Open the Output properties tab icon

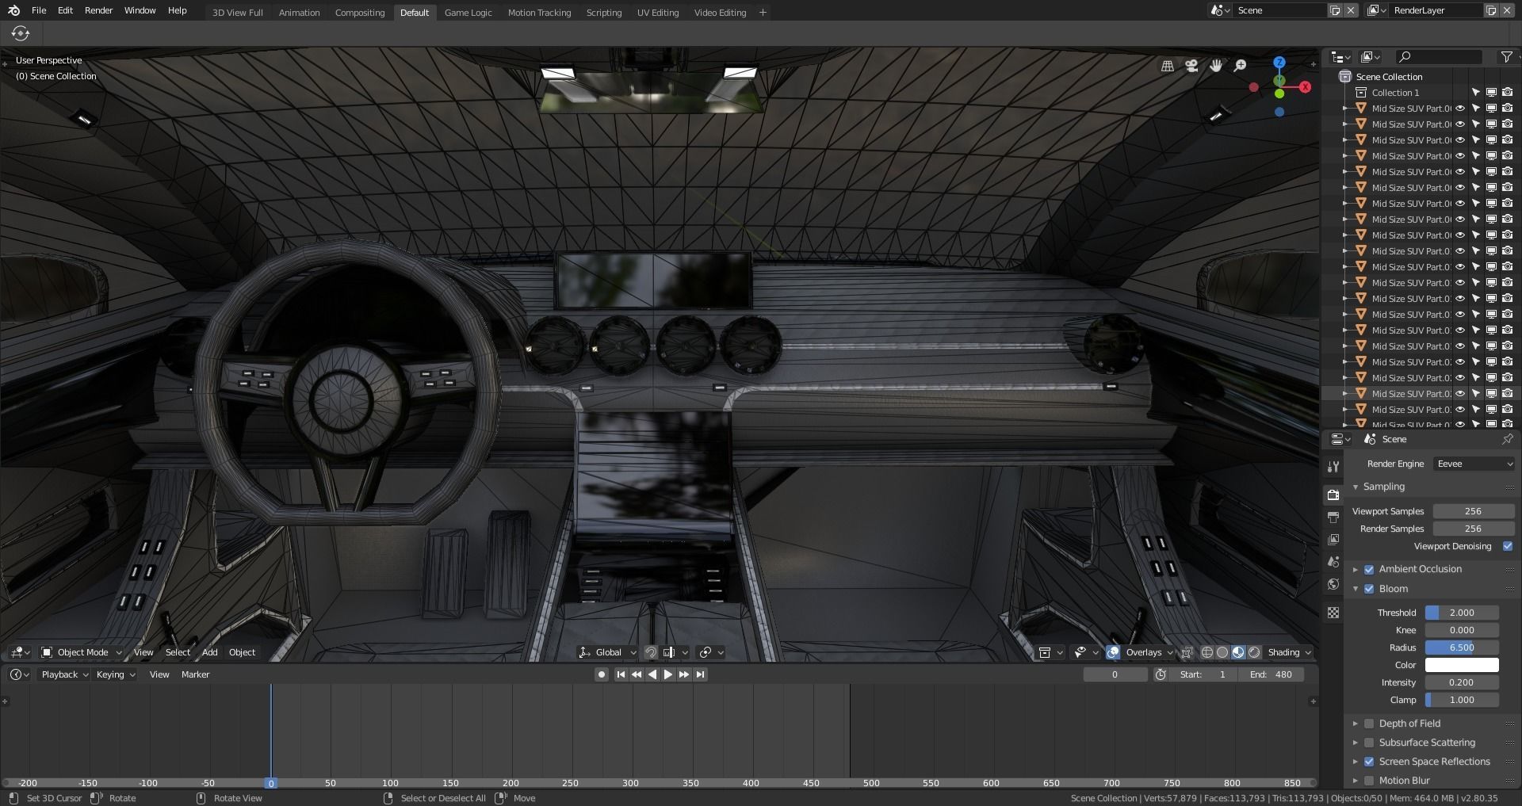click(1333, 518)
